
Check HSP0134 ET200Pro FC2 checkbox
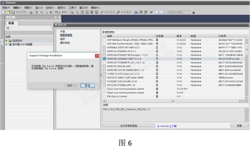click(x=104, y=51)
